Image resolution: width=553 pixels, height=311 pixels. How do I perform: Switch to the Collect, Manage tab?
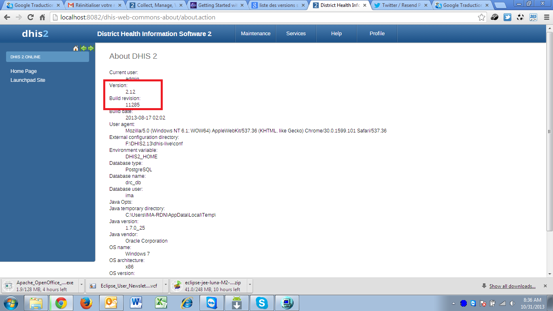(156, 5)
